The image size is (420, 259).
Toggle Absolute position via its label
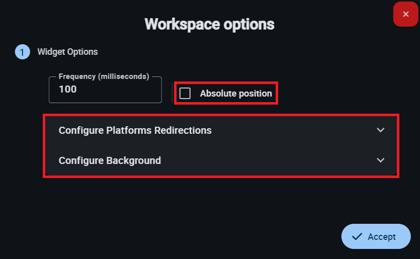[x=235, y=94]
